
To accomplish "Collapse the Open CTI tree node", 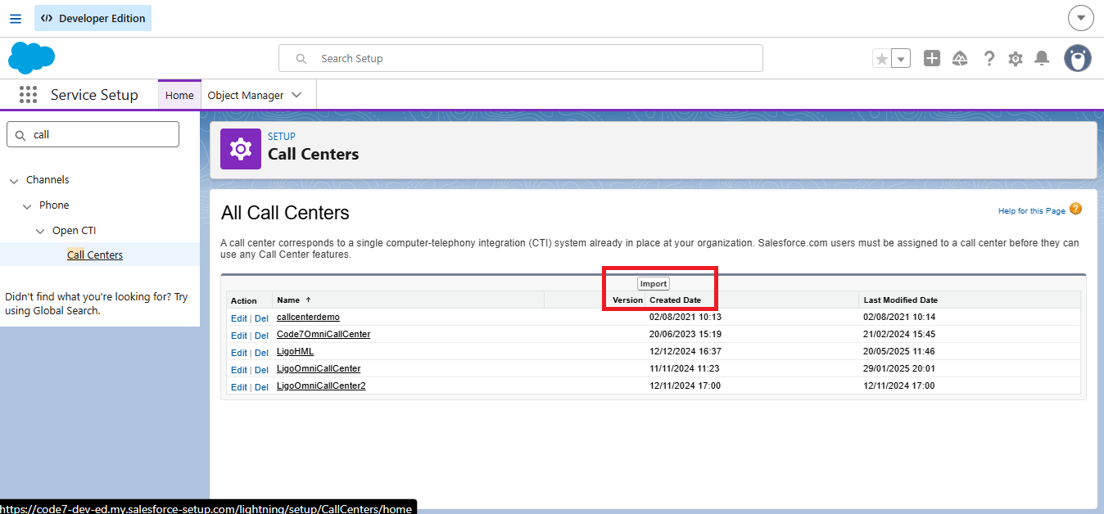I will (x=40, y=231).
